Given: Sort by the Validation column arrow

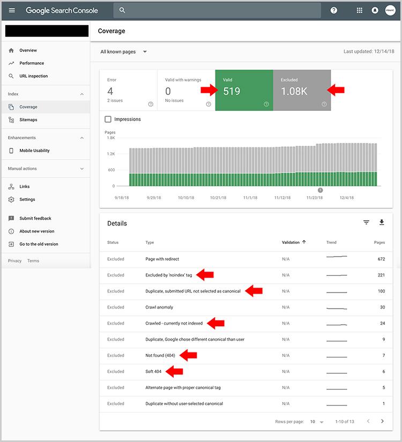Looking at the screenshot, I should [x=304, y=242].
